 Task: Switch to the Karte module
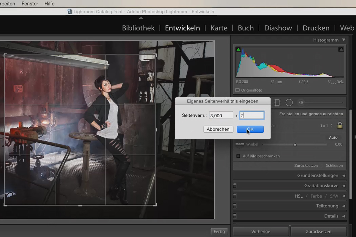click(x=219, y=28)
